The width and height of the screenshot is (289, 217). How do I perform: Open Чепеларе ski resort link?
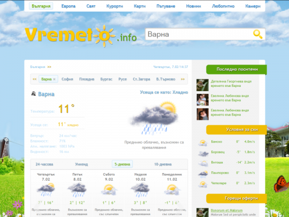click(x=218, y=183)
